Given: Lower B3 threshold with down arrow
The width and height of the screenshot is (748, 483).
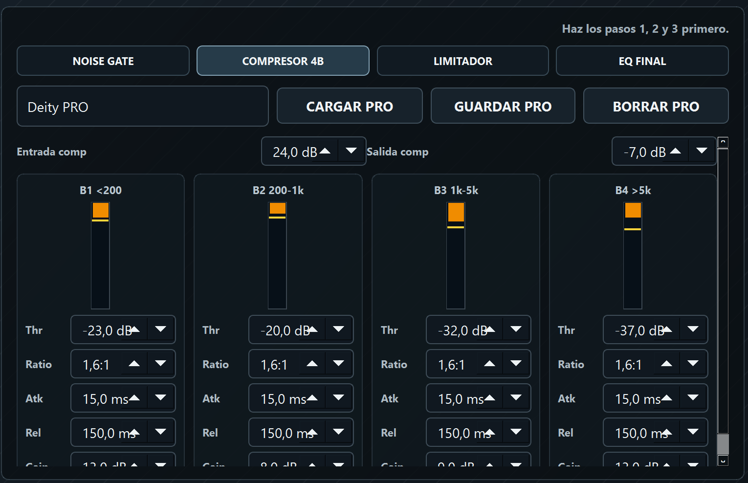Looking at the screenshot, I should tap(516, 329).
